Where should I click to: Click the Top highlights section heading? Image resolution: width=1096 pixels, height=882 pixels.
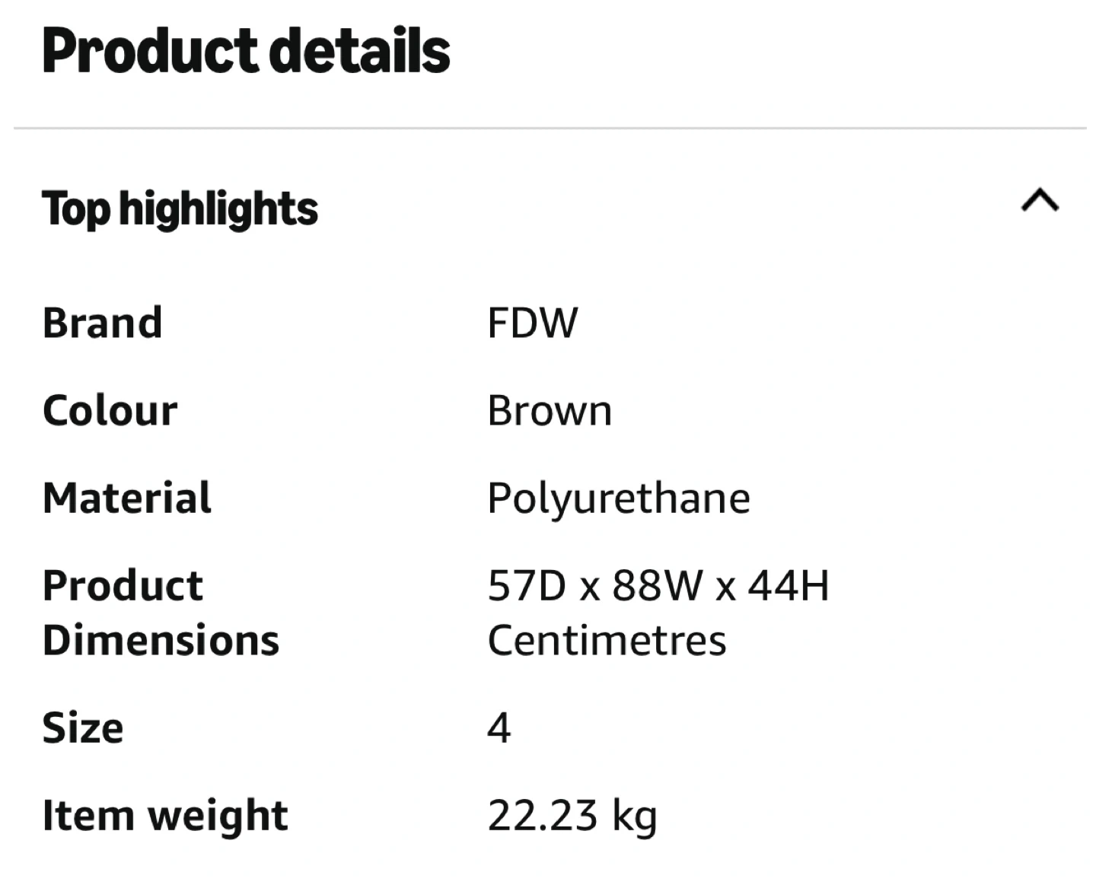tap(180, 209)
